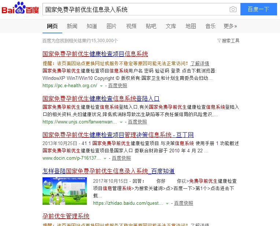This screenshot has width=280, height=226.
Task: Switch to the 网页 tab
Action: 52,26
